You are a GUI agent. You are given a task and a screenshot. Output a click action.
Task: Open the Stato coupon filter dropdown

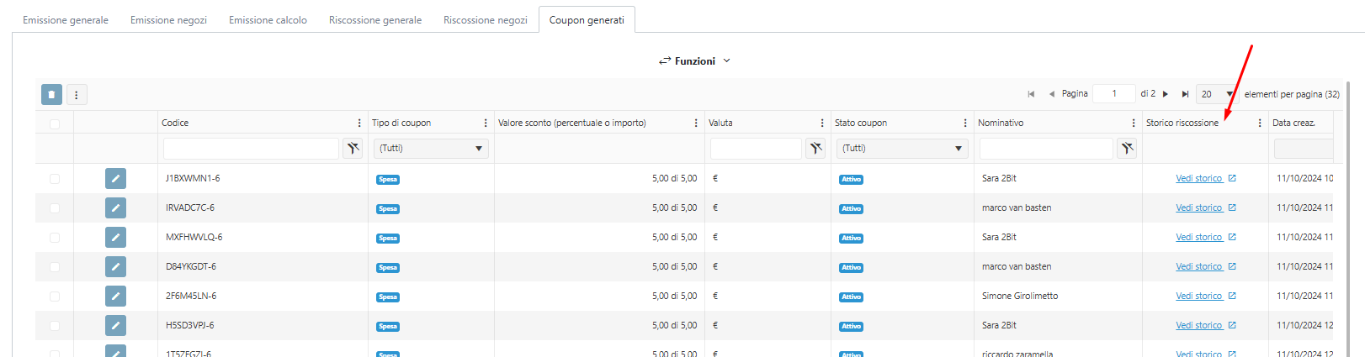(901, 149)
